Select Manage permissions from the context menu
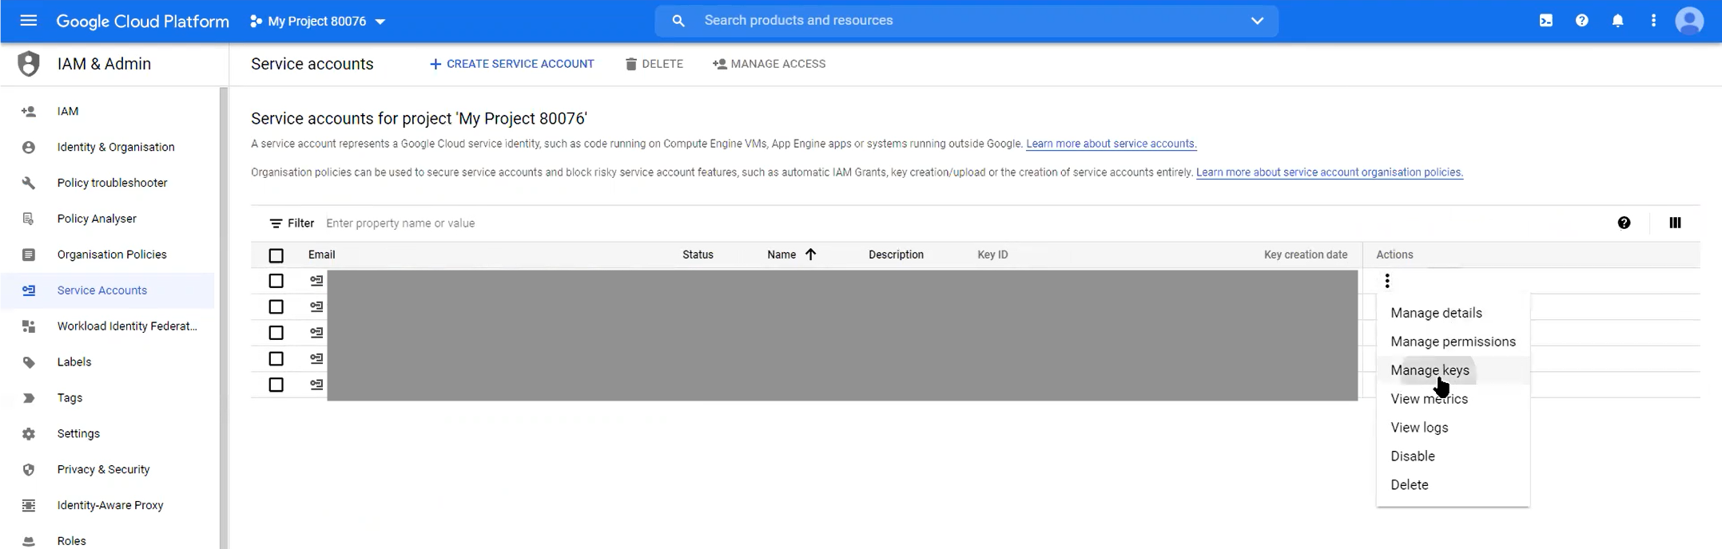 1453,342
